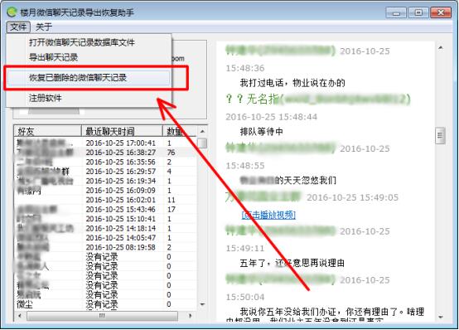Sort by the 好友 column header
Viewport: 459px width, 330px height.
point(48,131)
